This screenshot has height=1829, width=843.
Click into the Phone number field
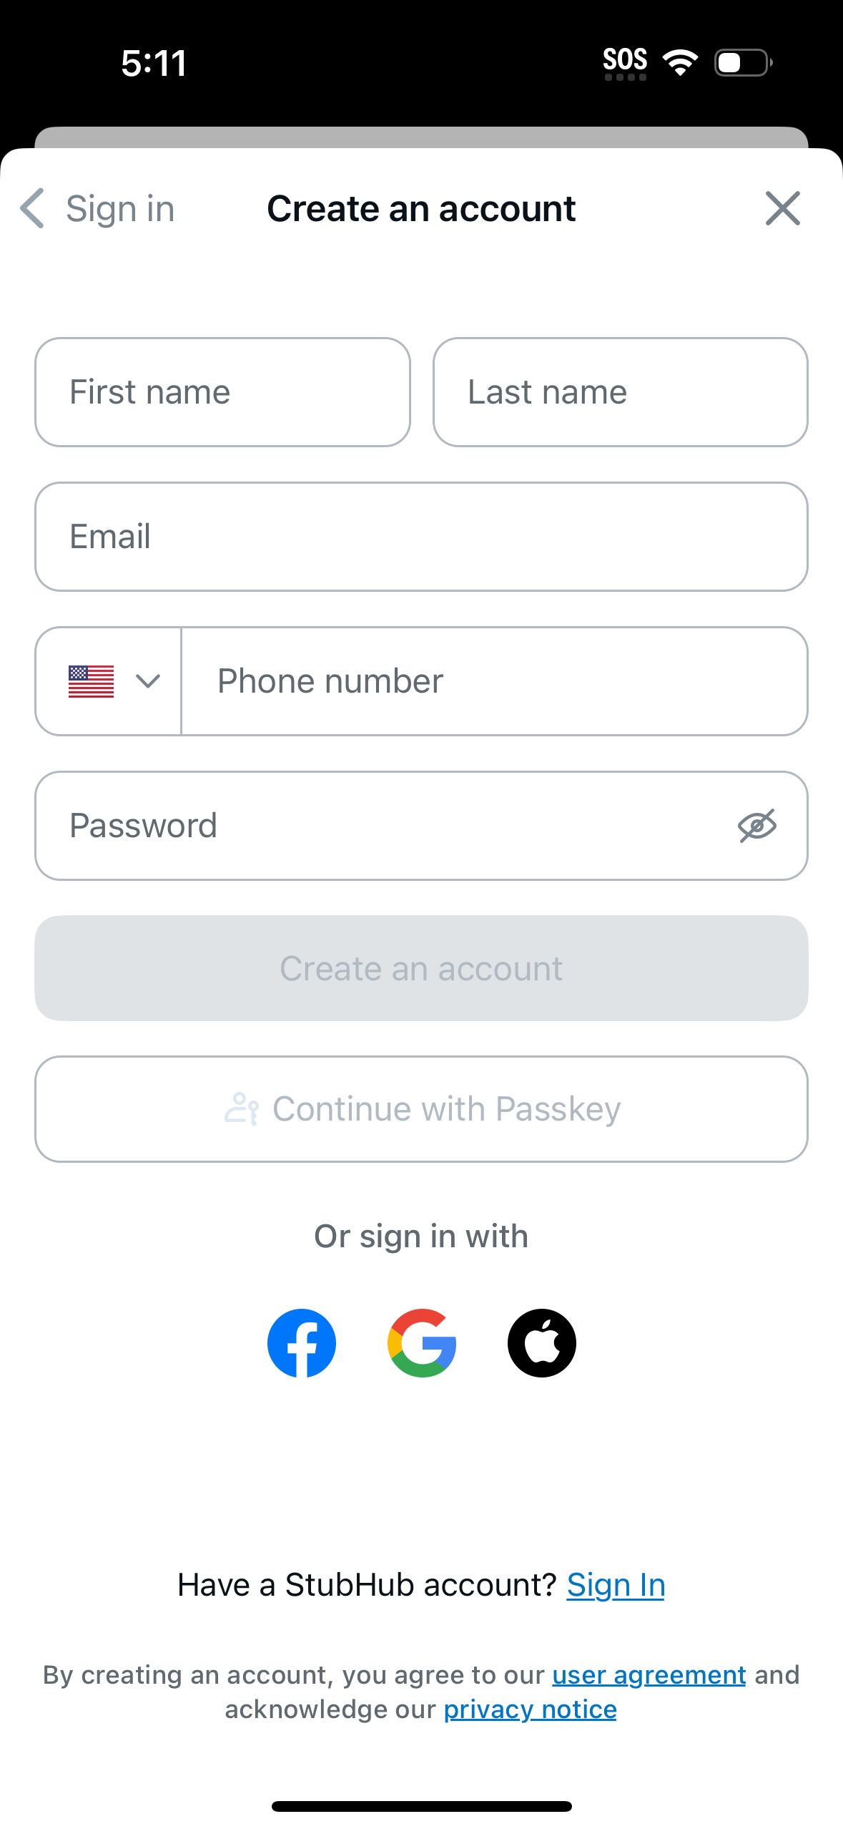click(494, 681)
